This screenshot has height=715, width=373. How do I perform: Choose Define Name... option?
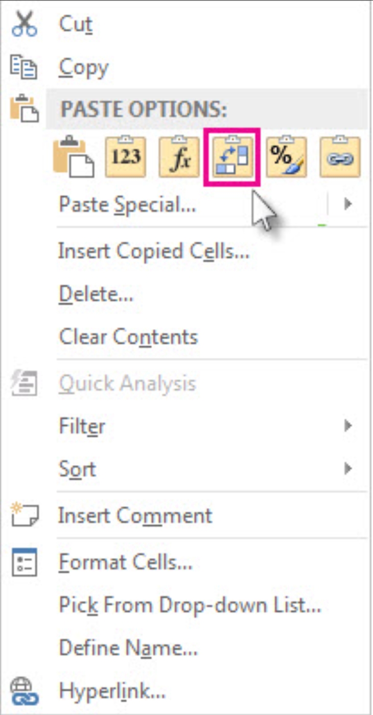[128, 648]
